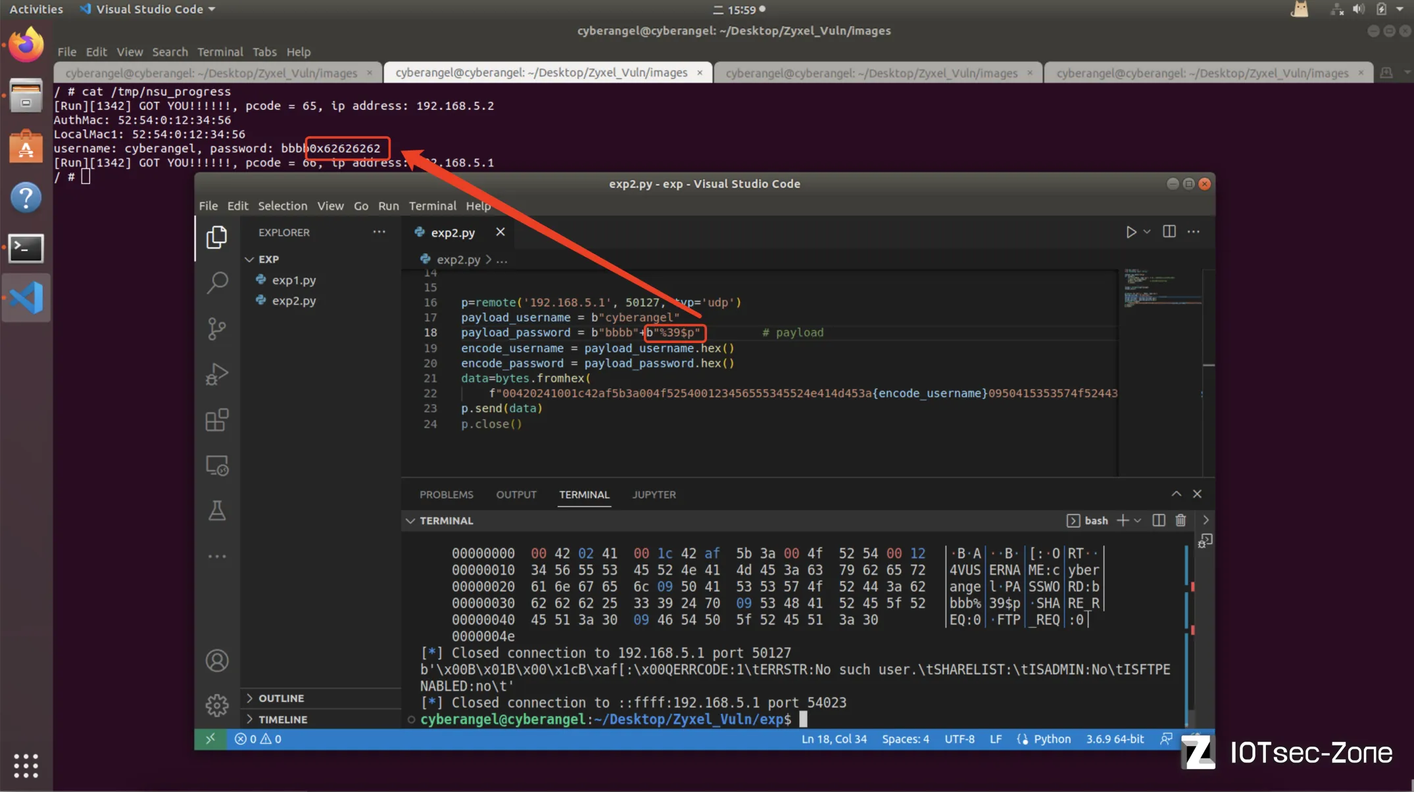Open Explorer views and more actions
This screenshot has width=1414, height=792.
379,232
